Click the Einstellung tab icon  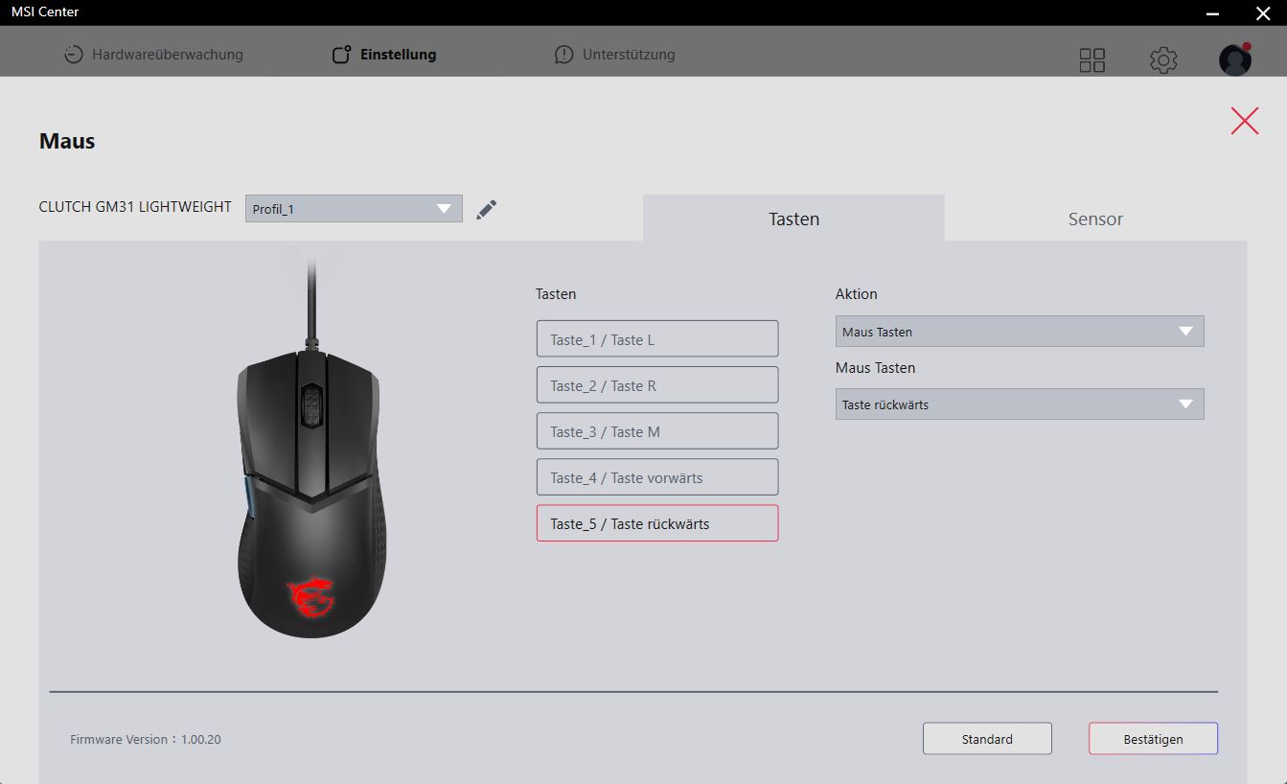pos(341,55)
